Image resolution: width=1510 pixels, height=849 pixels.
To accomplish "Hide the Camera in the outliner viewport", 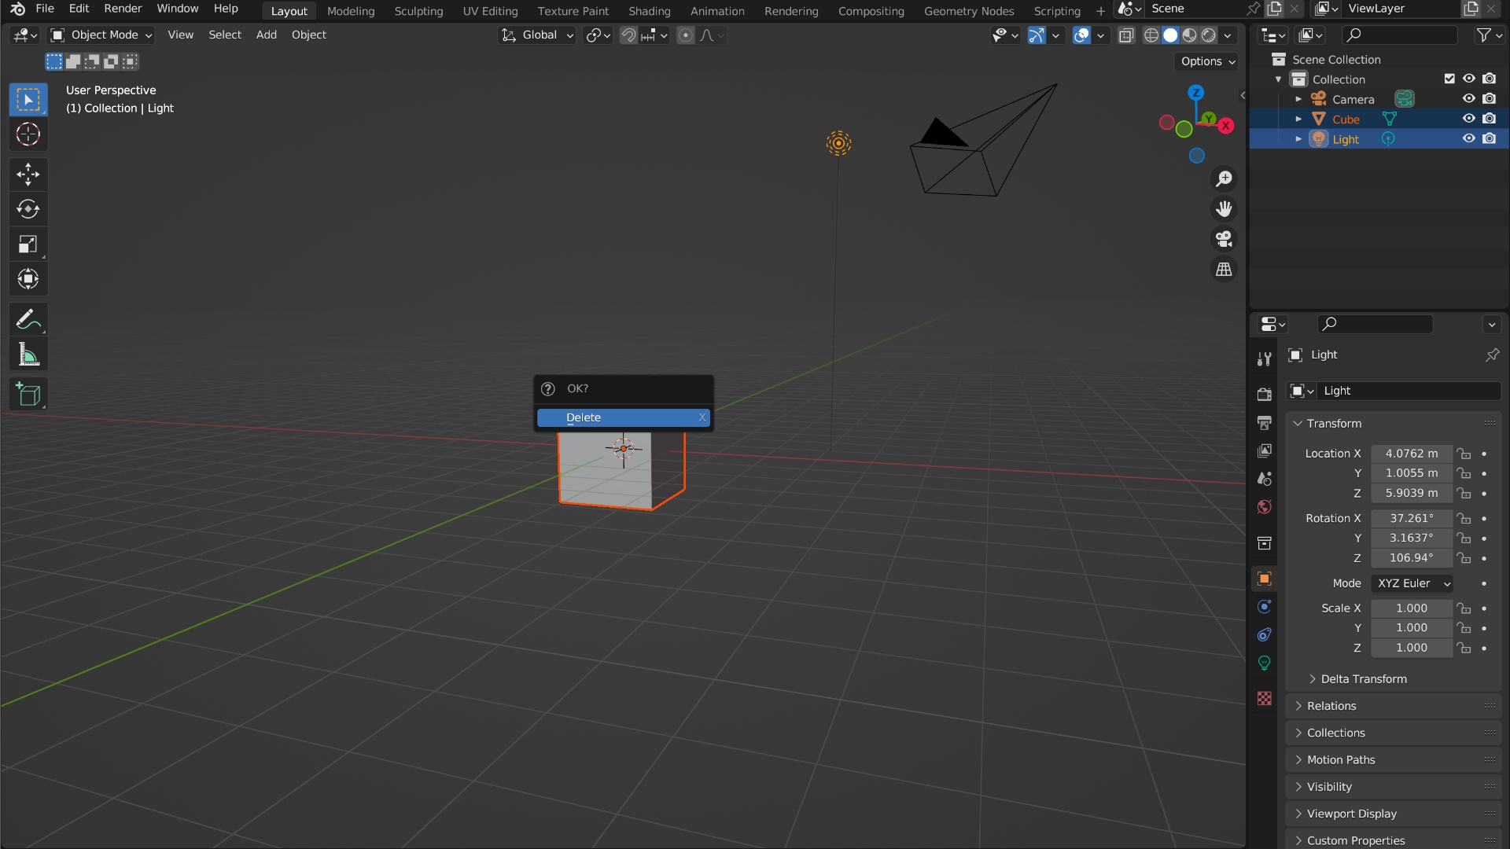I will [x=1468, y=99].
